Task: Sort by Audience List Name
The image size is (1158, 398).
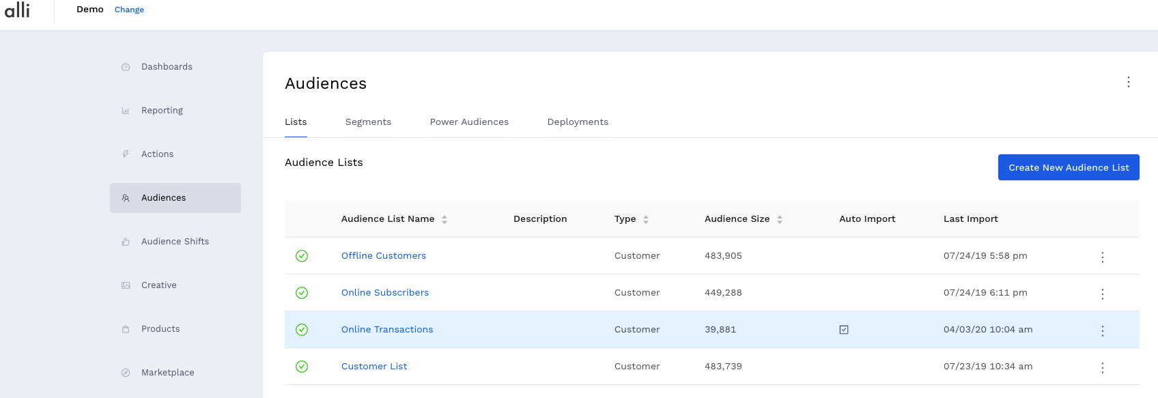Action: [444, 220]
